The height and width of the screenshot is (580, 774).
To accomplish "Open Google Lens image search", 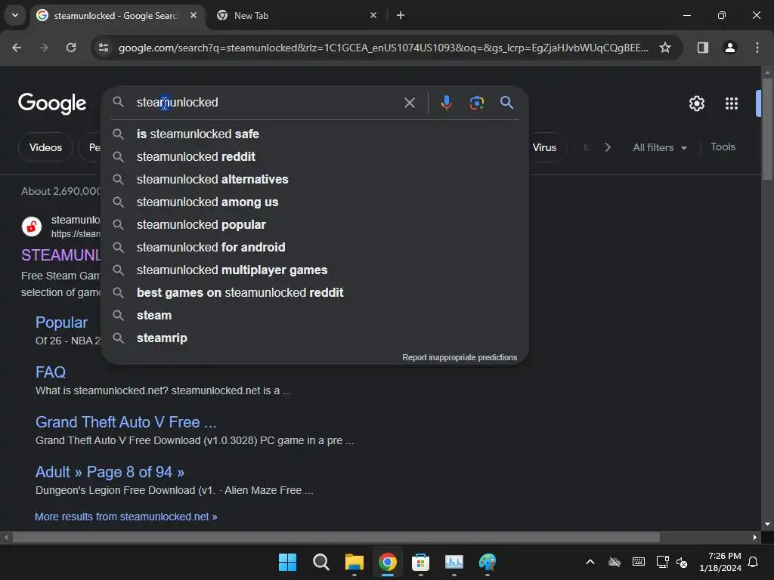I will point(476,103).
